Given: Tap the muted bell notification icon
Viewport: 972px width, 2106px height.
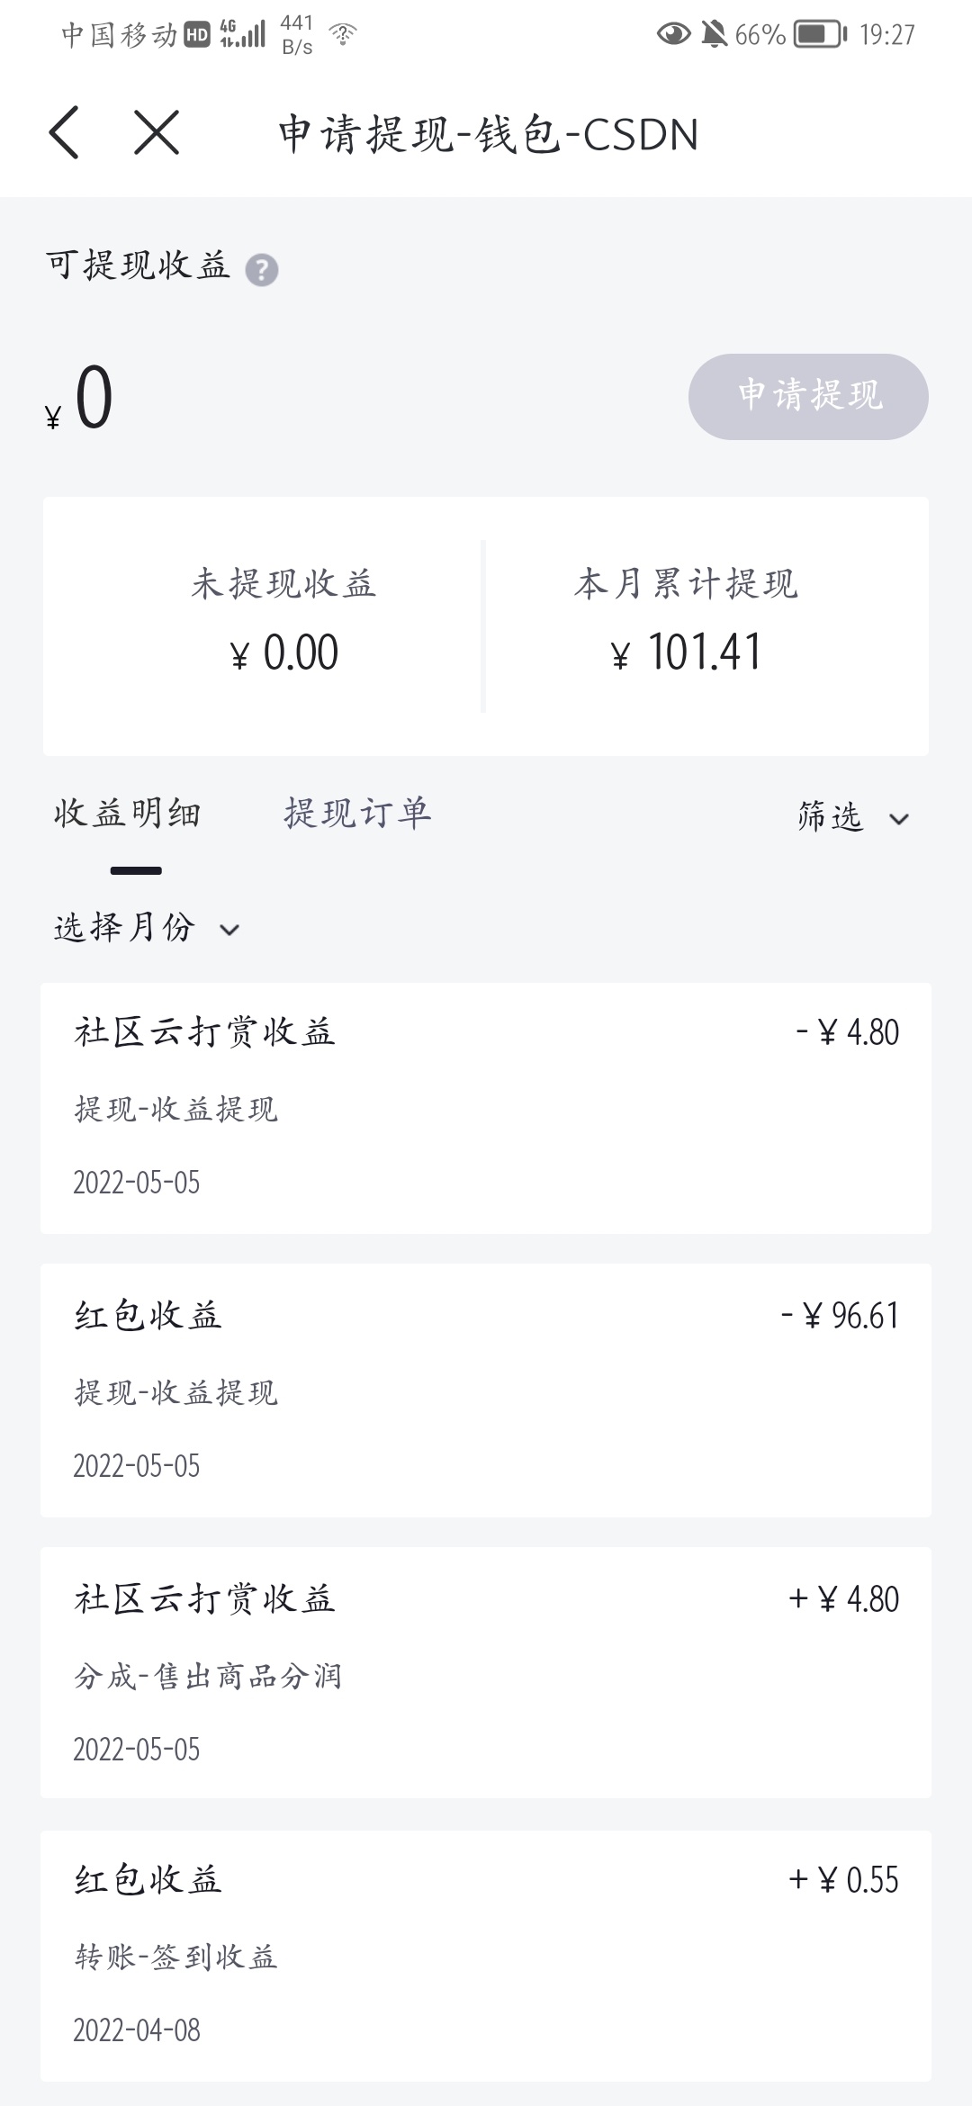Looking at the screenshot, I should 715,34.
